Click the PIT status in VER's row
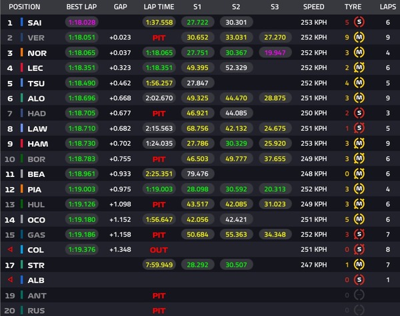 click(159, 37)
